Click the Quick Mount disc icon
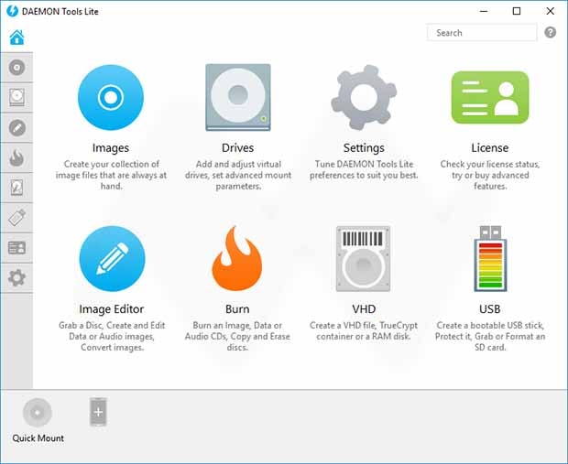This screenshot has width=568, height=464. [x=38, y=412]
